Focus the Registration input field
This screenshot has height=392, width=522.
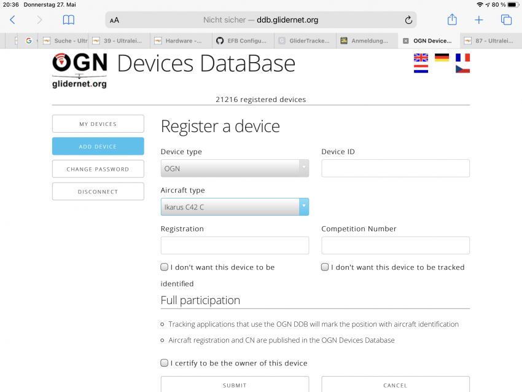pyautogui.click(x=235, y=245)
